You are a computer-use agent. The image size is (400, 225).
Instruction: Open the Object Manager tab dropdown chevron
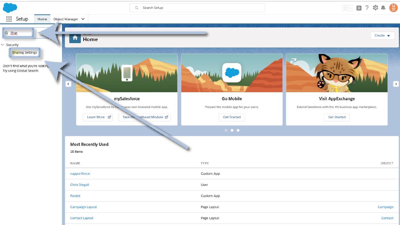point(83,19)
